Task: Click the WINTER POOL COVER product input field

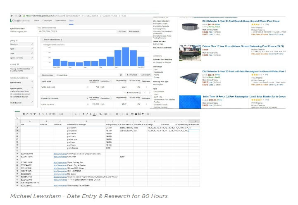Action: click(x=77, y=31)
